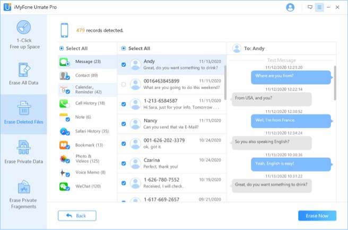Open the hamburger menu in title bar
348x230 pixels.
[x=319, y=7]
